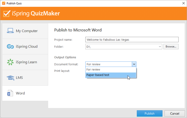This screenshot has width=187, height=118.
Task: Click the Print layout label
Action: coord(62,71)
